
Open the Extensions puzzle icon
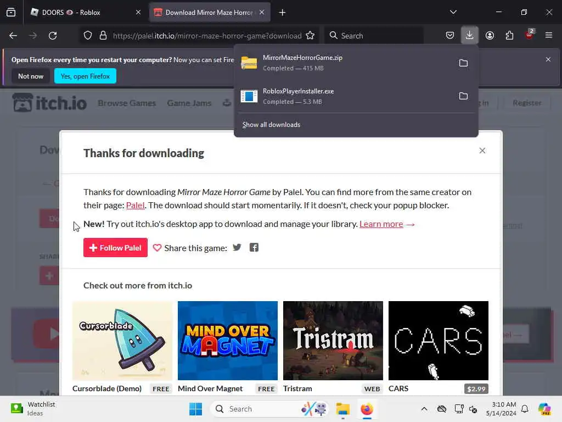pos(509,36)
